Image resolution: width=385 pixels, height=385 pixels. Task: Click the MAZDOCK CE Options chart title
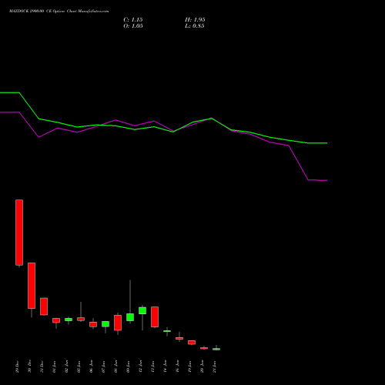pyautogui.click(x=59, y=12)
